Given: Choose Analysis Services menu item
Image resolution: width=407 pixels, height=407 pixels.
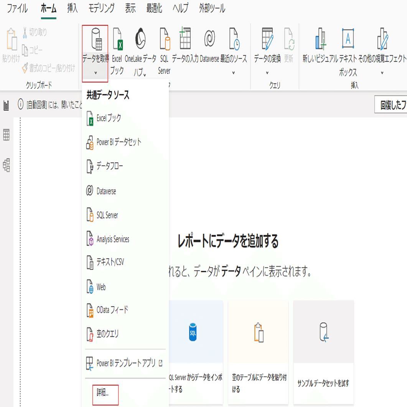Looking at the screenshot, I should coord(125,239).
